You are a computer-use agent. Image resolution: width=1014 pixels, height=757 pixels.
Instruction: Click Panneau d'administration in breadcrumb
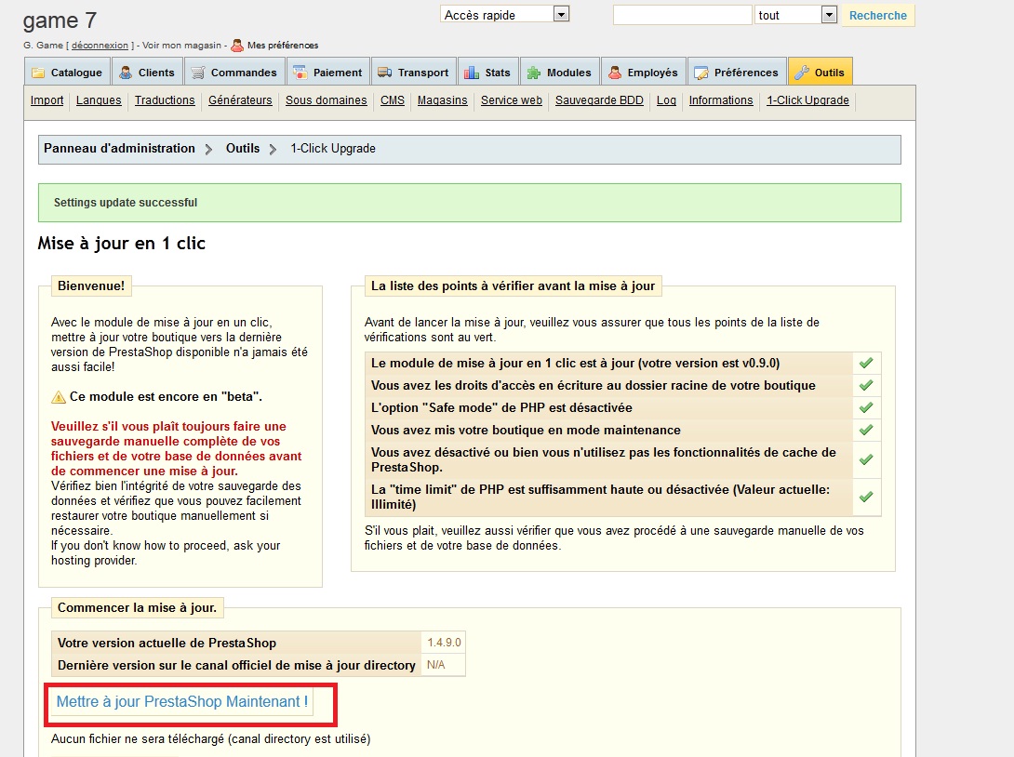click(x=119, y=148)
